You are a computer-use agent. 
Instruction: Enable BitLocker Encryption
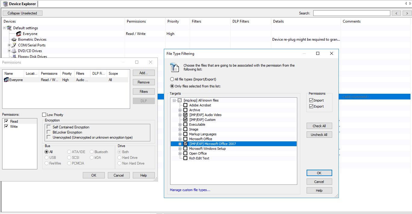[x=48, y=132]
